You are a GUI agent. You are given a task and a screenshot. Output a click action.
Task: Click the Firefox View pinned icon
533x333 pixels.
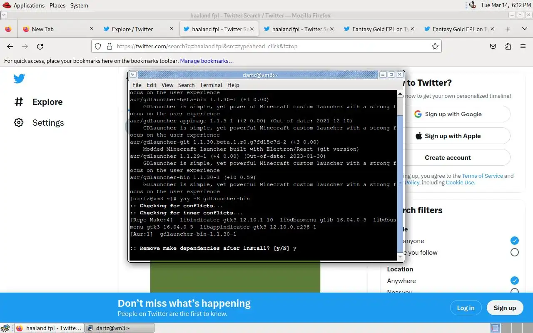tap(8, 29)
